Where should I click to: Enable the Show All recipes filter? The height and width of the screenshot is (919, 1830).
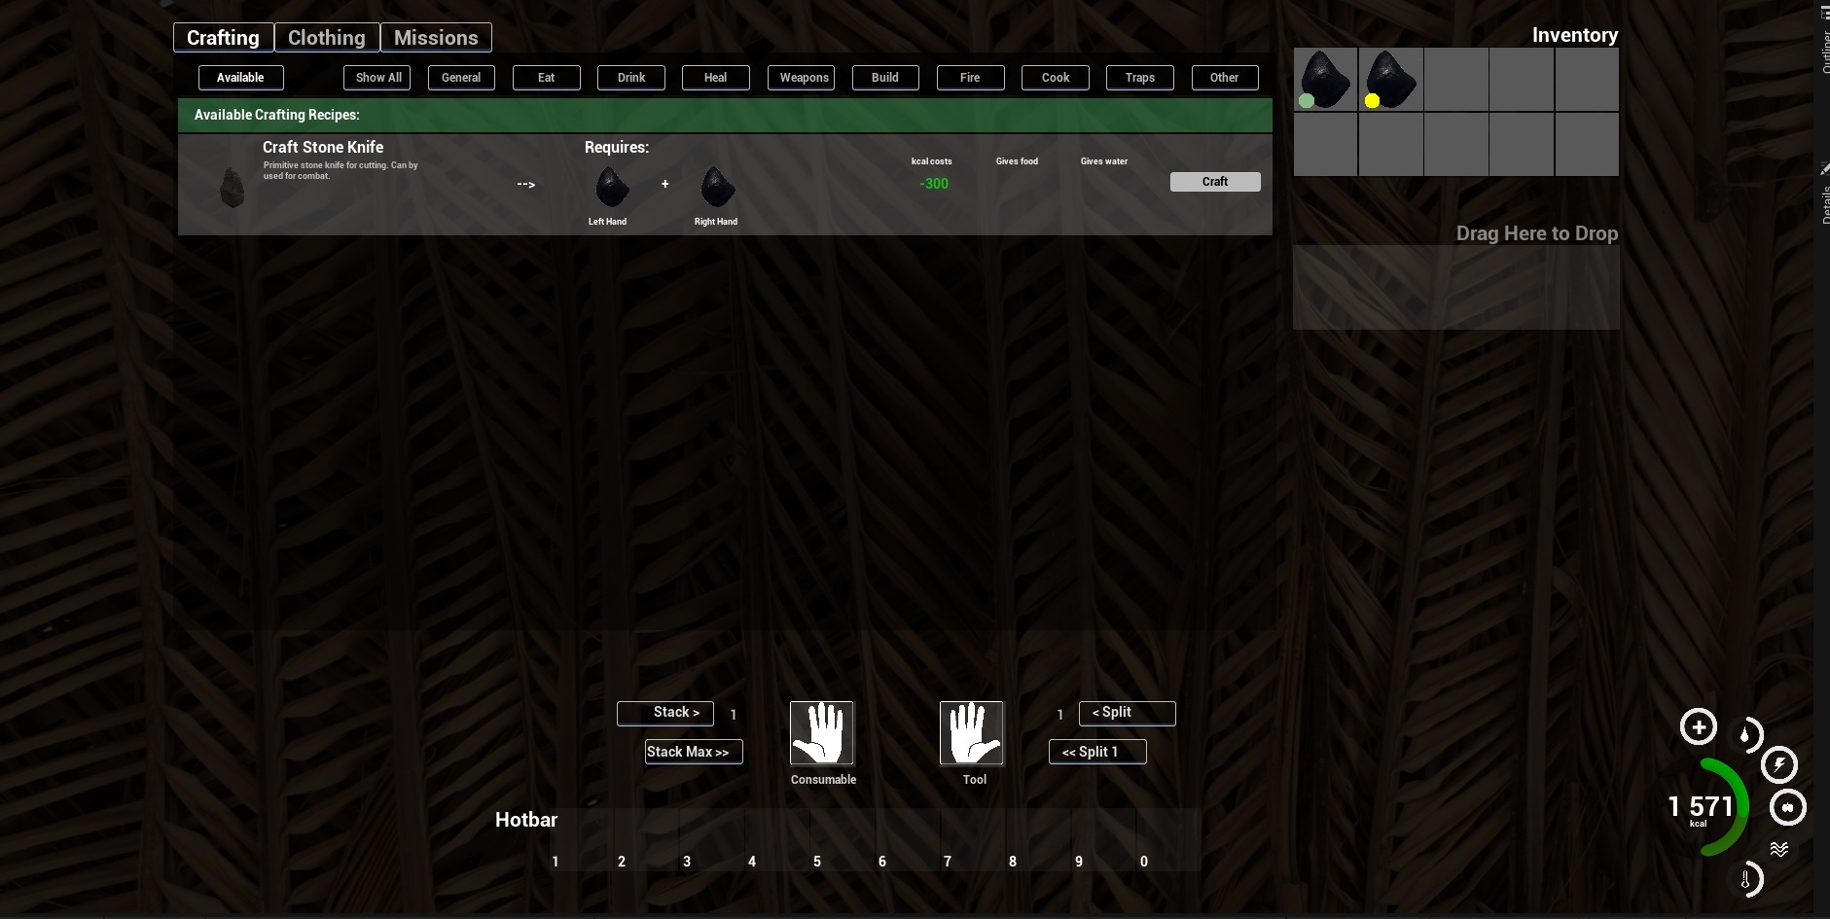377,78
